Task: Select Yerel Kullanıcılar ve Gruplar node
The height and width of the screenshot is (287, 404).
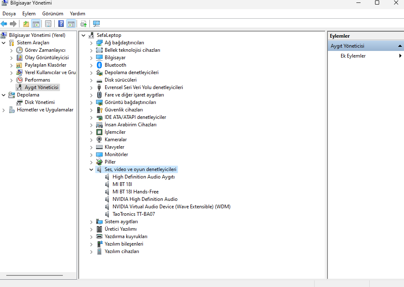Action: point(50,72)
